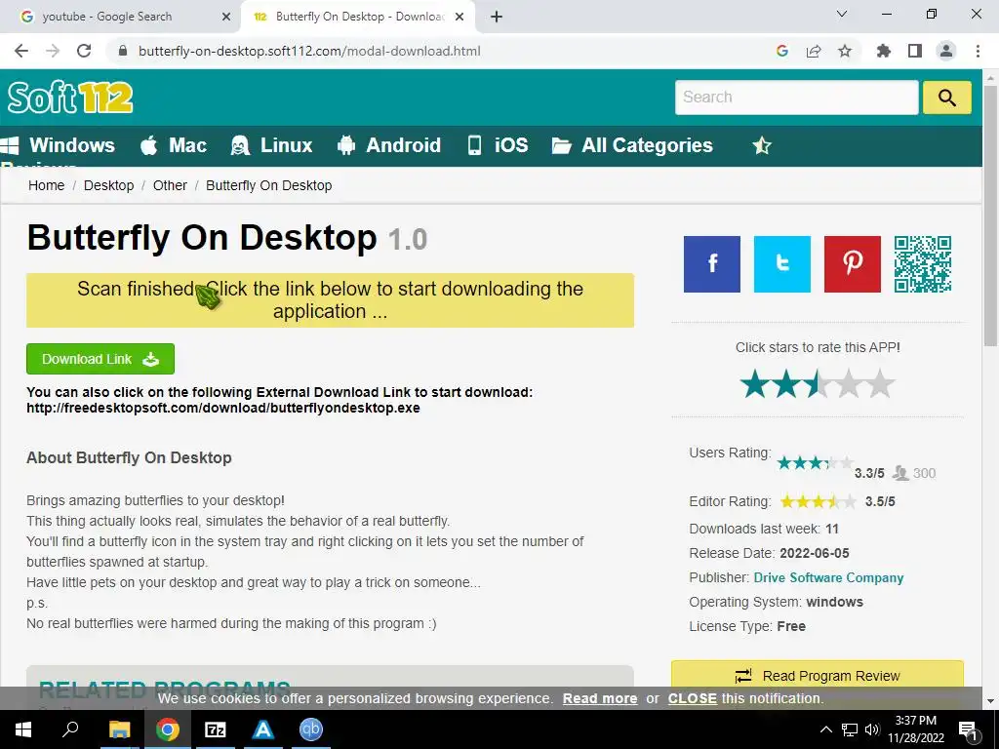Click Home in breadcrumb
999x749 pixels.
(47, 185)
